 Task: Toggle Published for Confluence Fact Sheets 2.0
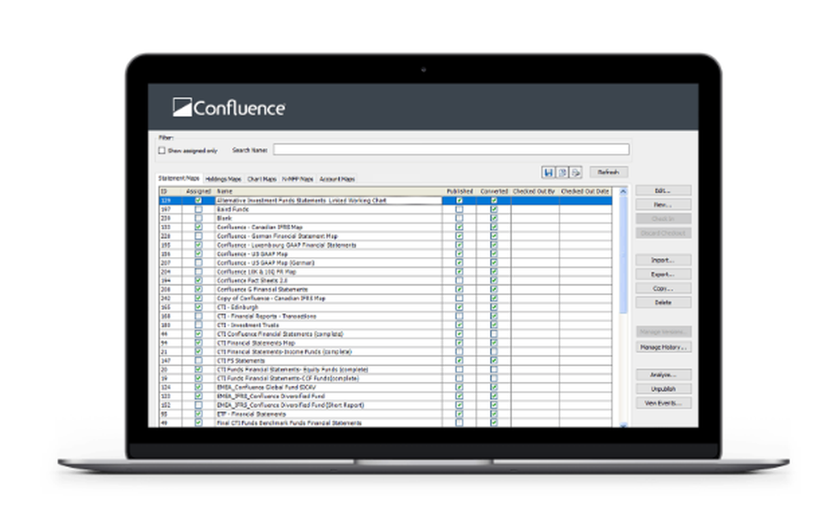pyautogui.click(x=459, y=281)
